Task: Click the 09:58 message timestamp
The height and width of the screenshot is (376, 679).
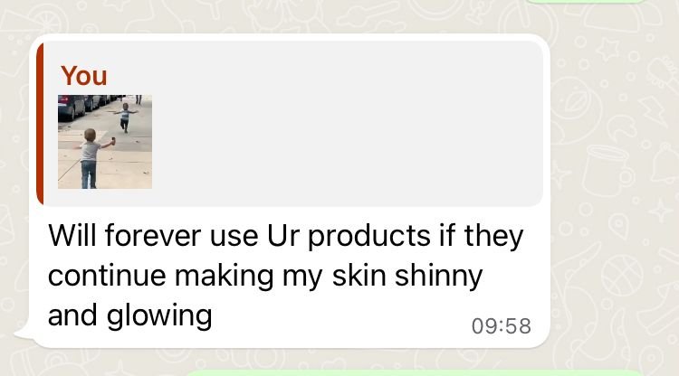Action: point(501,326)
